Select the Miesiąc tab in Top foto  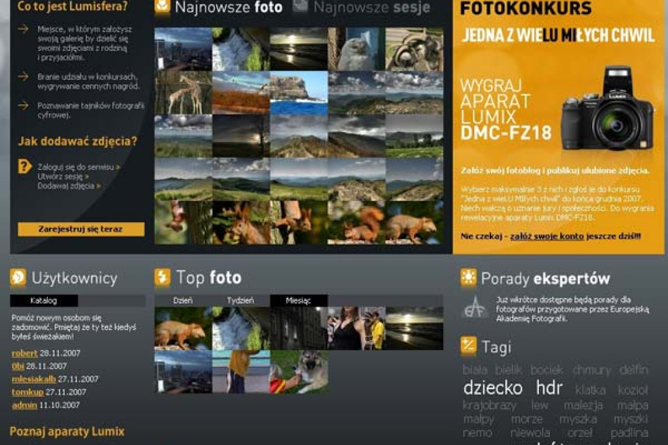click(x=298, y=300)
